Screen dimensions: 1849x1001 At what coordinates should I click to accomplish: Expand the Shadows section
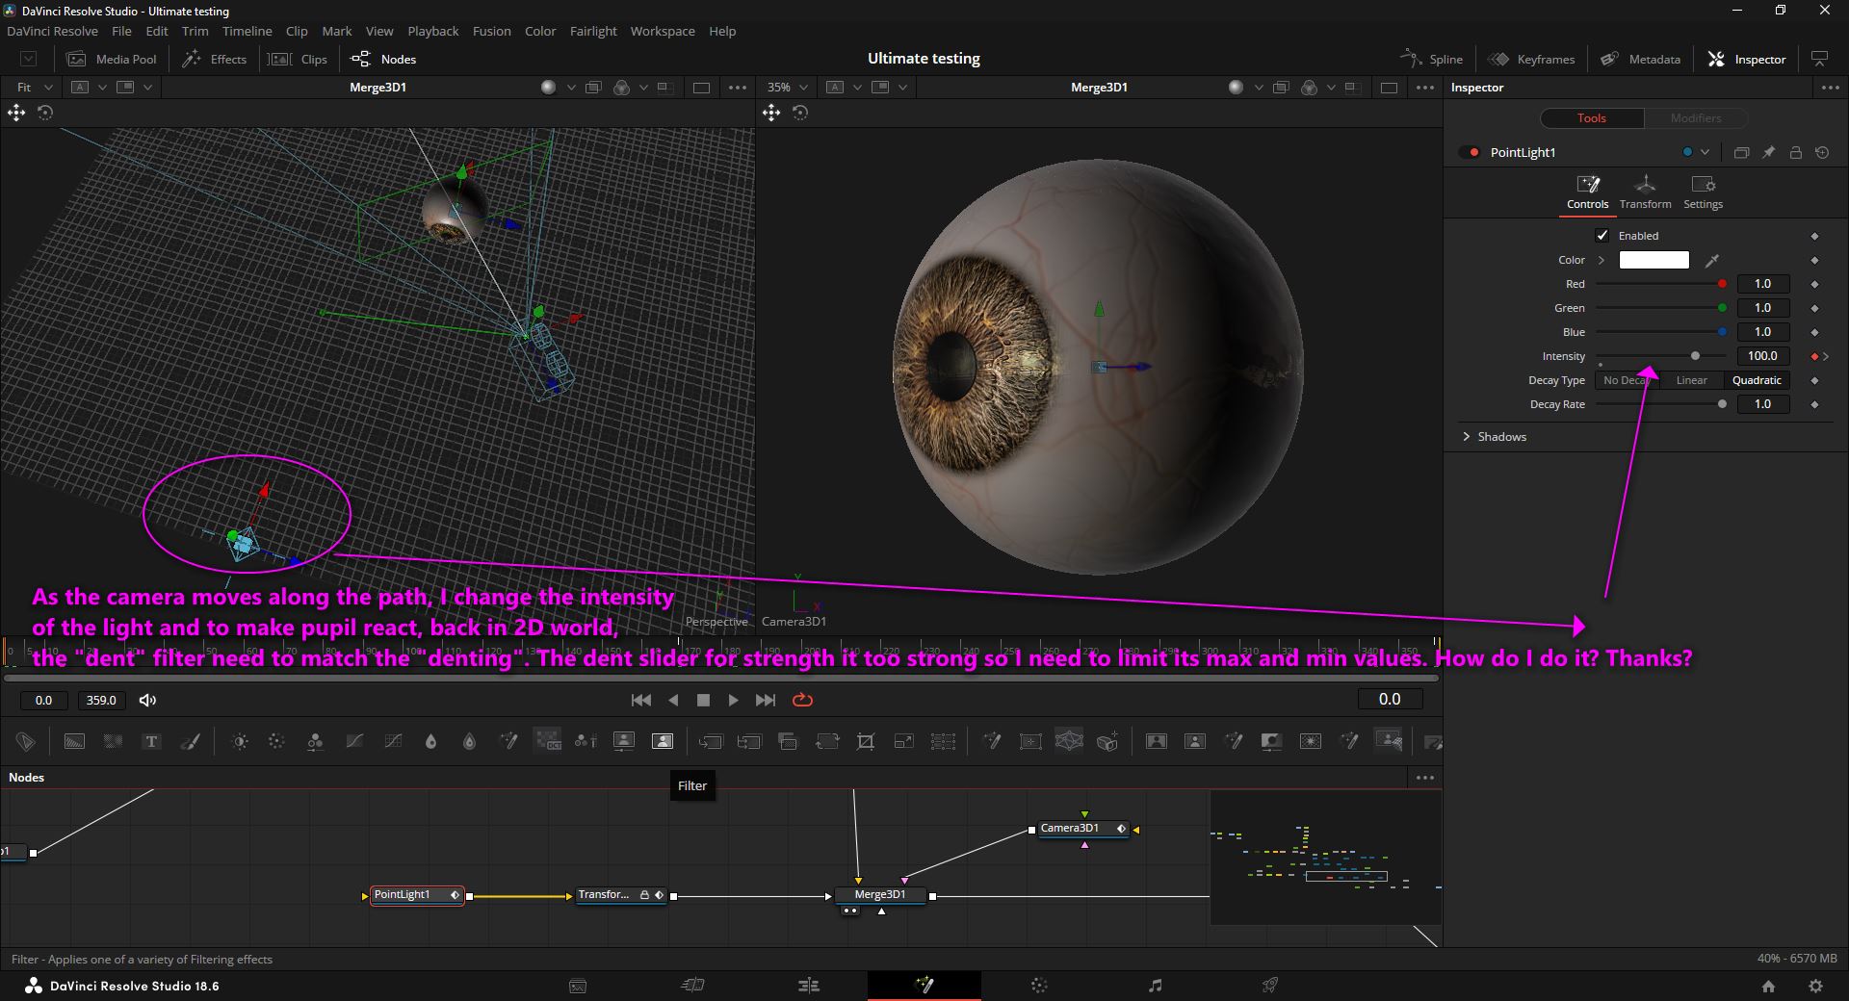pyautogui.click(x=1467, y=436)
